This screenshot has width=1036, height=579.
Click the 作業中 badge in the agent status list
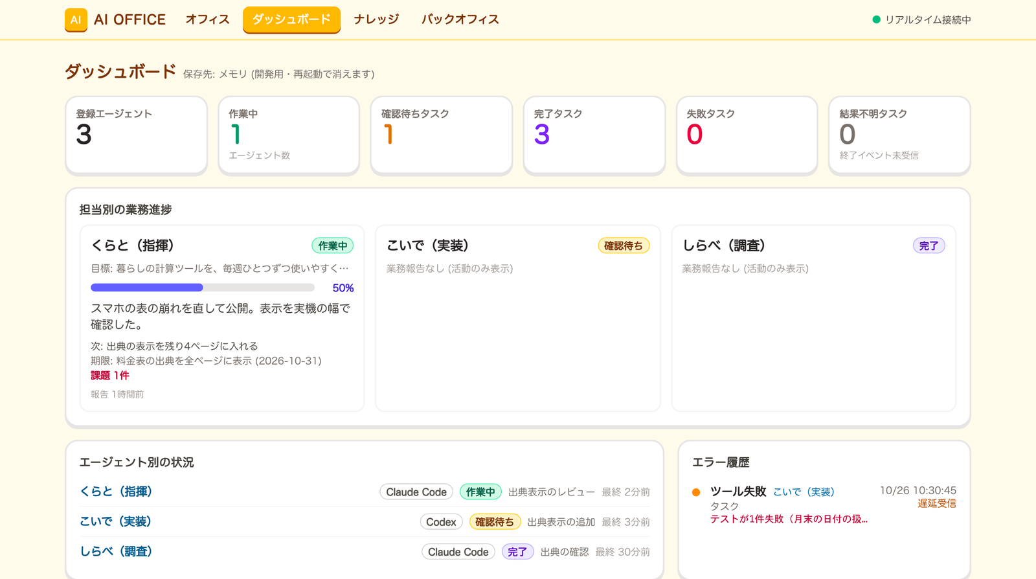click(x=480, y=492)
